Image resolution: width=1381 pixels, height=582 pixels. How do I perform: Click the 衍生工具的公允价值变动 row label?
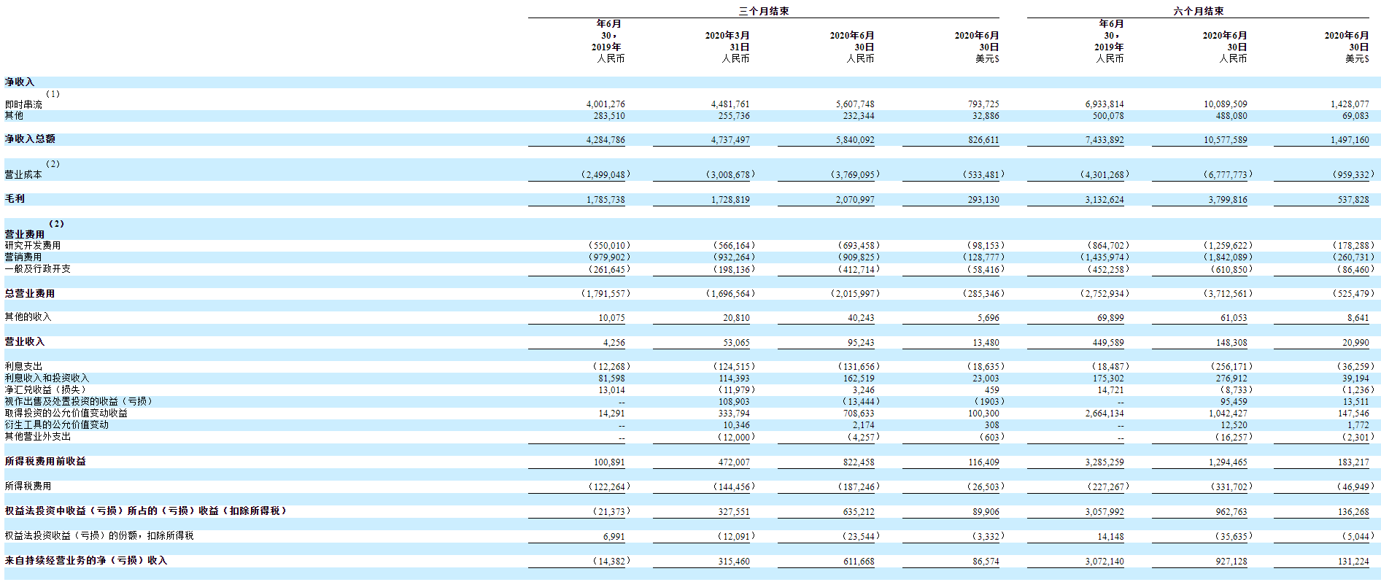[x=57, y=424]
